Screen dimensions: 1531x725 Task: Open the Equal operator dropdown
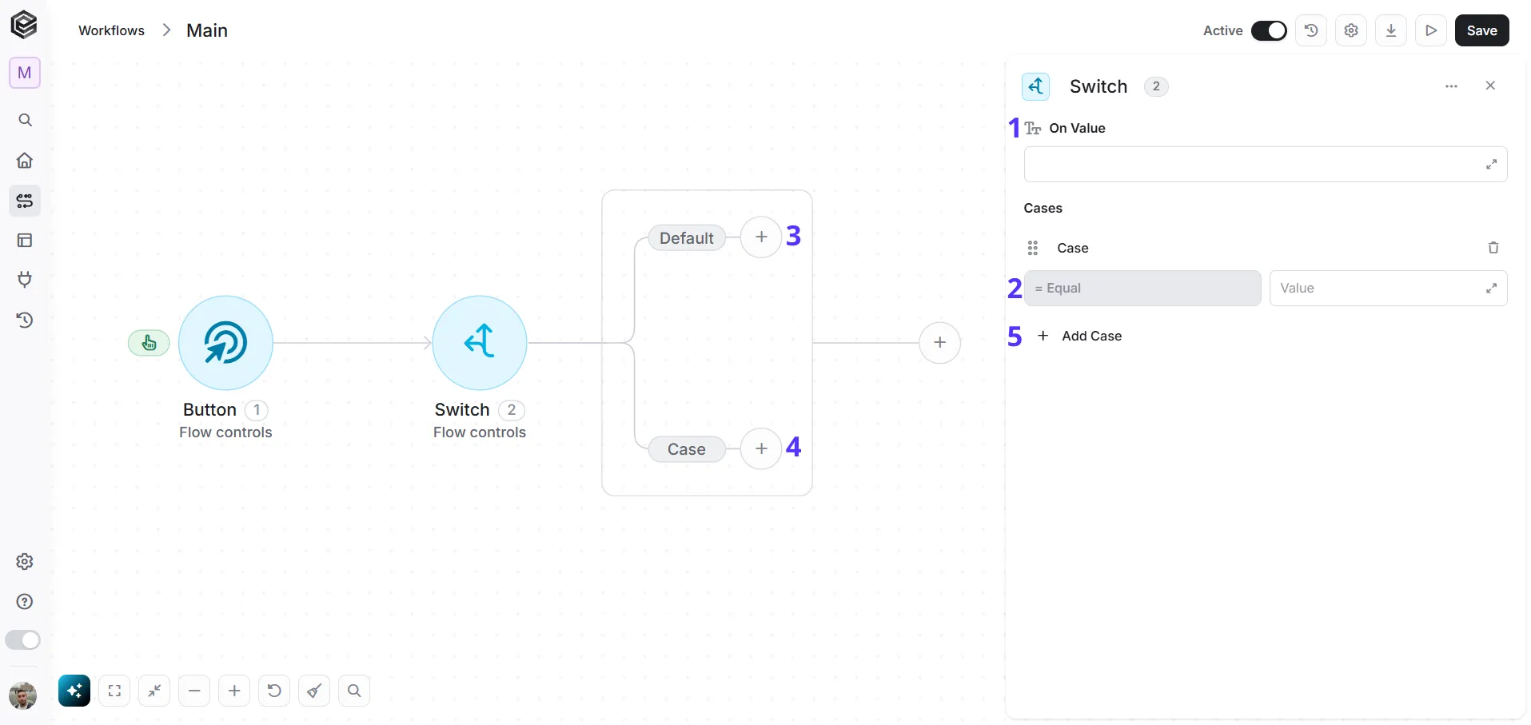(x=1142, y=288)
